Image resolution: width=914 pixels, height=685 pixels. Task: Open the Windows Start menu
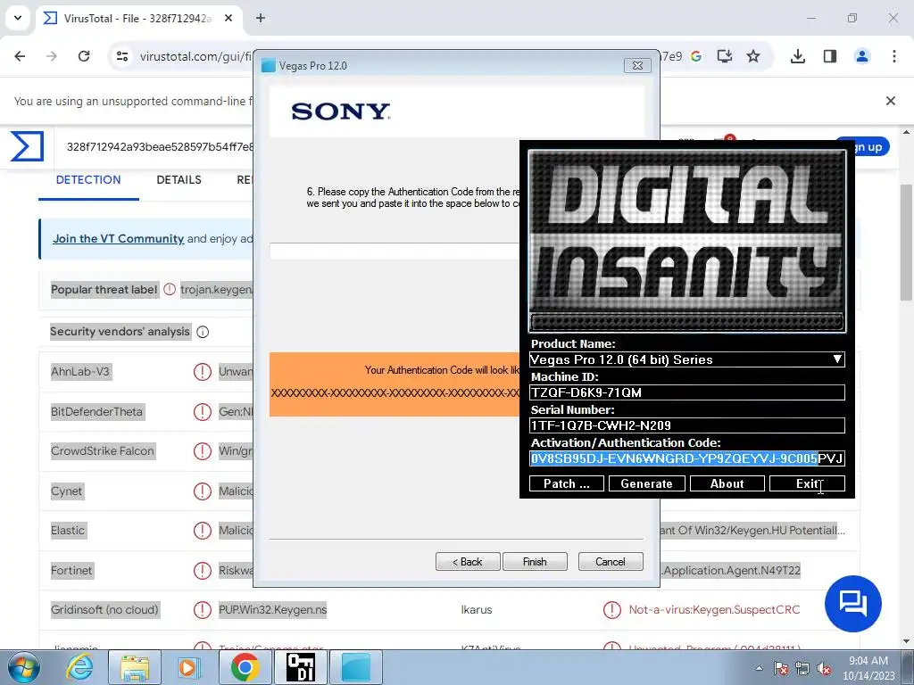[23, 667]
